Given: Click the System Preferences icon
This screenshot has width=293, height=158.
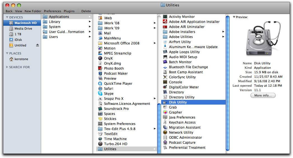Looking at the screenshot, I should 100,124.
